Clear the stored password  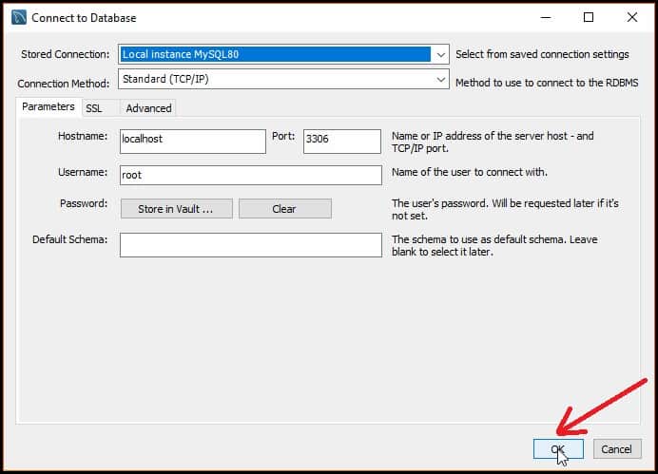[284, 209]
